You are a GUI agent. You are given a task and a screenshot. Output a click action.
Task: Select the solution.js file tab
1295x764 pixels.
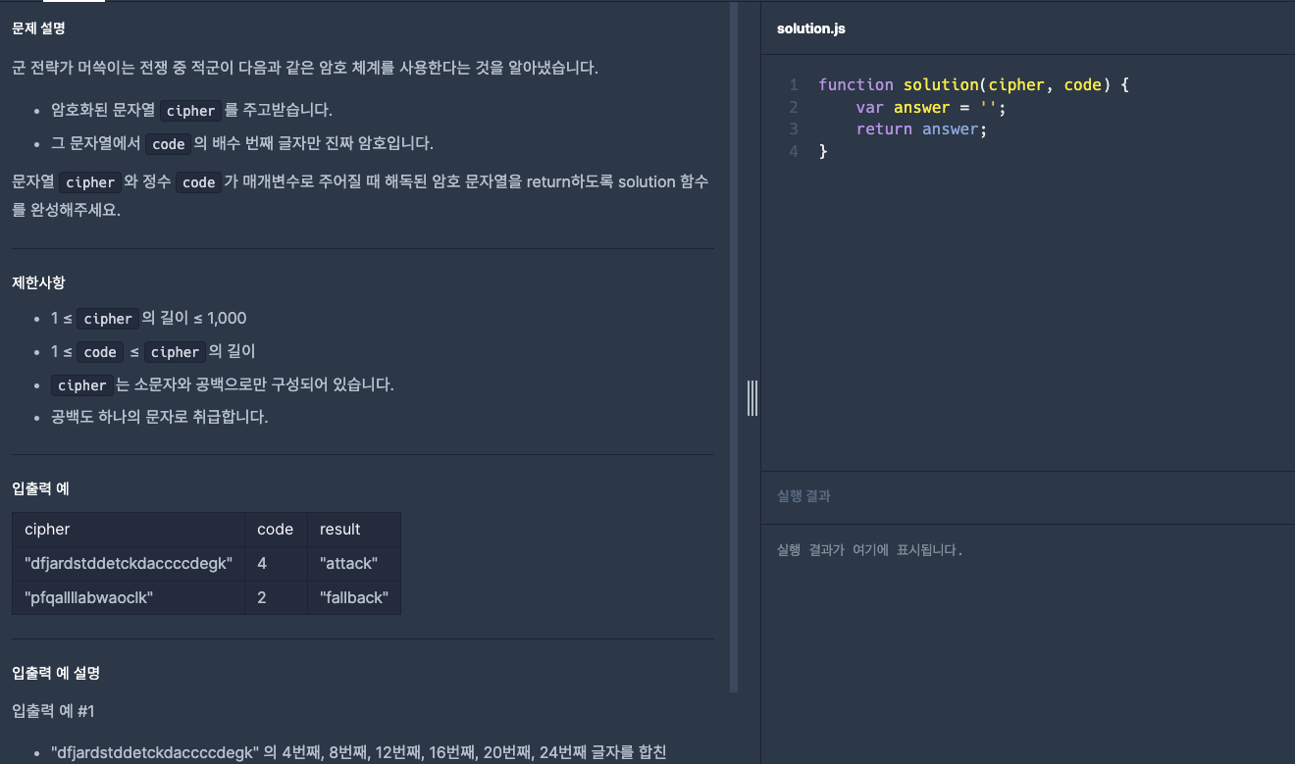click(810, 28)
